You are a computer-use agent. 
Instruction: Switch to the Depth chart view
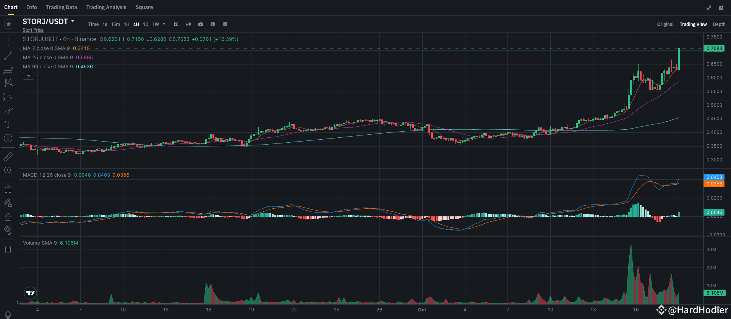(x=719, y=24)
